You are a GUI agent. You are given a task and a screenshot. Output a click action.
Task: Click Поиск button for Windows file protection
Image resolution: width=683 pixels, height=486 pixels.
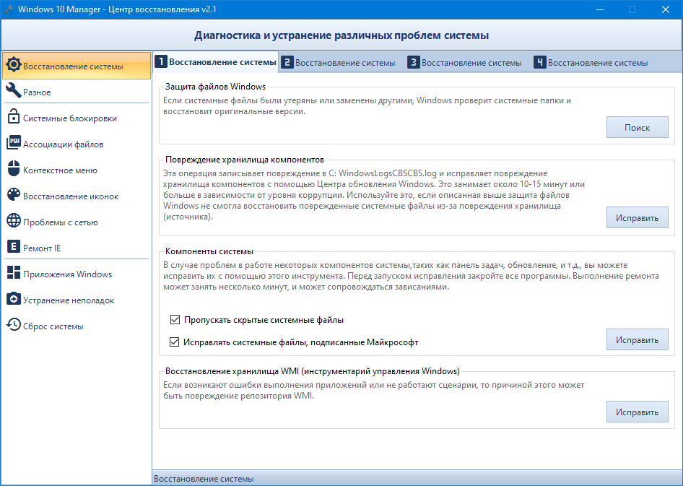point(638,127)
